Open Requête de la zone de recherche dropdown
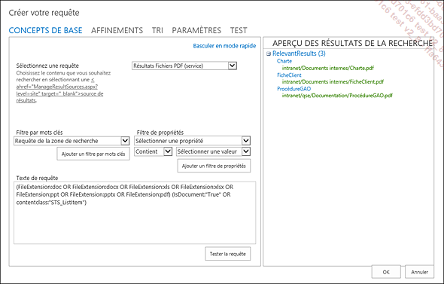The height and width of the screenshot is (284, 444). point(71,141)
